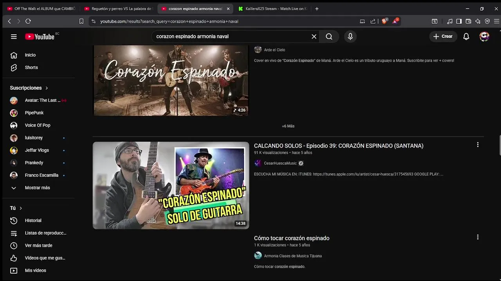Click the Crear button
Screen dimensions: 501x281
click(x=443, y=36)
